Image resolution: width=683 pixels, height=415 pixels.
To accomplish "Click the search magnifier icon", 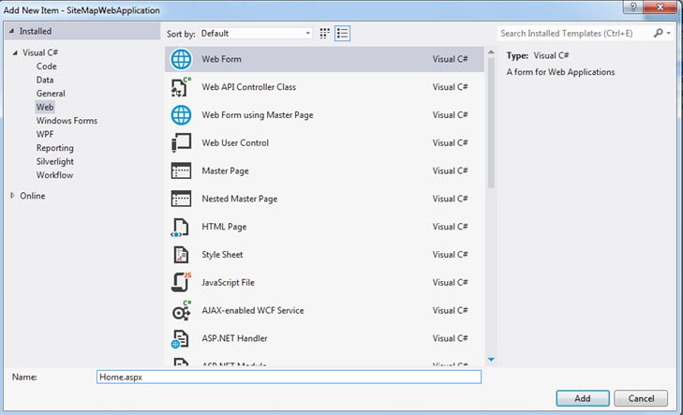I will tap(658, 33).
